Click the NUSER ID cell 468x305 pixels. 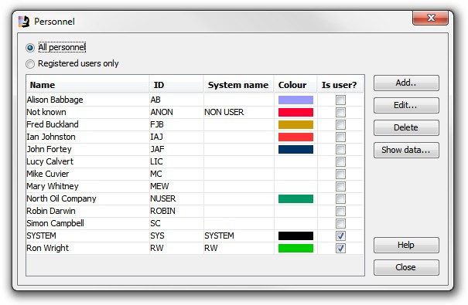pyautogui.click(x=176, y=198)
